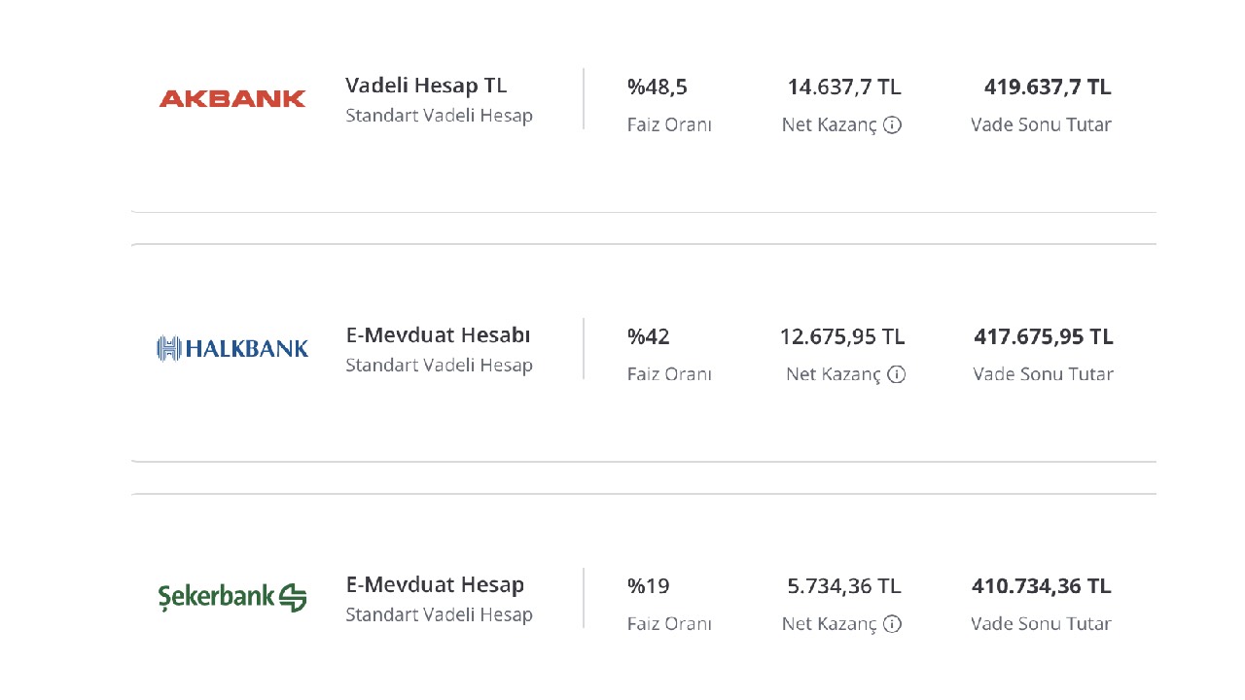1245x700 pixels.
Task: Click the Akbank logo
Action: (232, 98)
